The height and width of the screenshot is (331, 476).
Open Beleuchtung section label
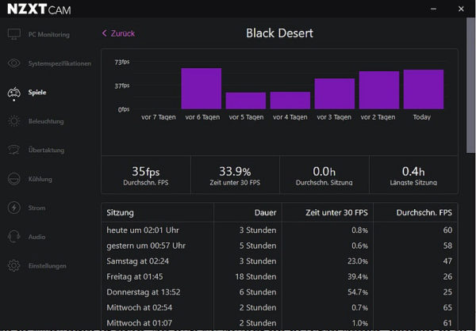coord(46,121)
